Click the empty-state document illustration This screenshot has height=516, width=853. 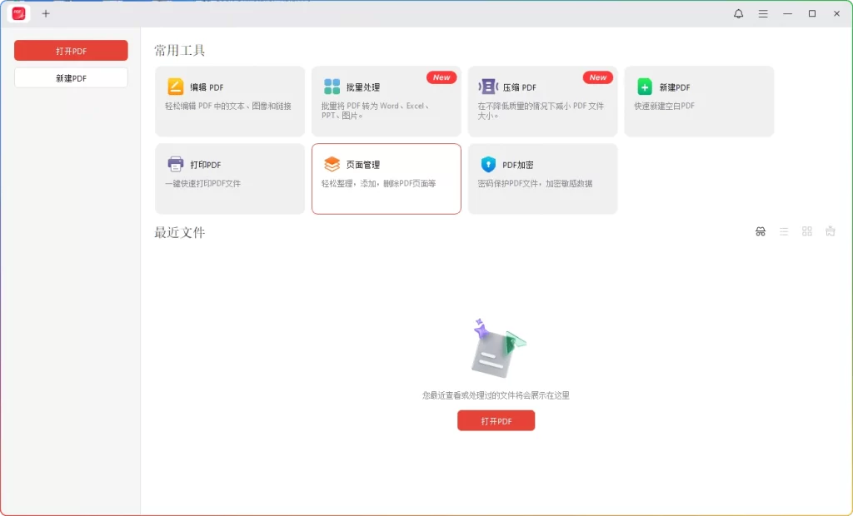pyautogui.click(x=496, y=350)
